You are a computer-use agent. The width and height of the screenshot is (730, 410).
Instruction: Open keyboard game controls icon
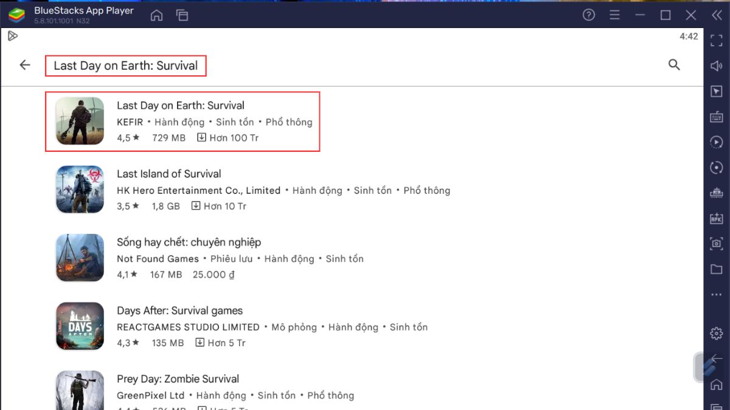pyautogui.click(x=717, y=117)
